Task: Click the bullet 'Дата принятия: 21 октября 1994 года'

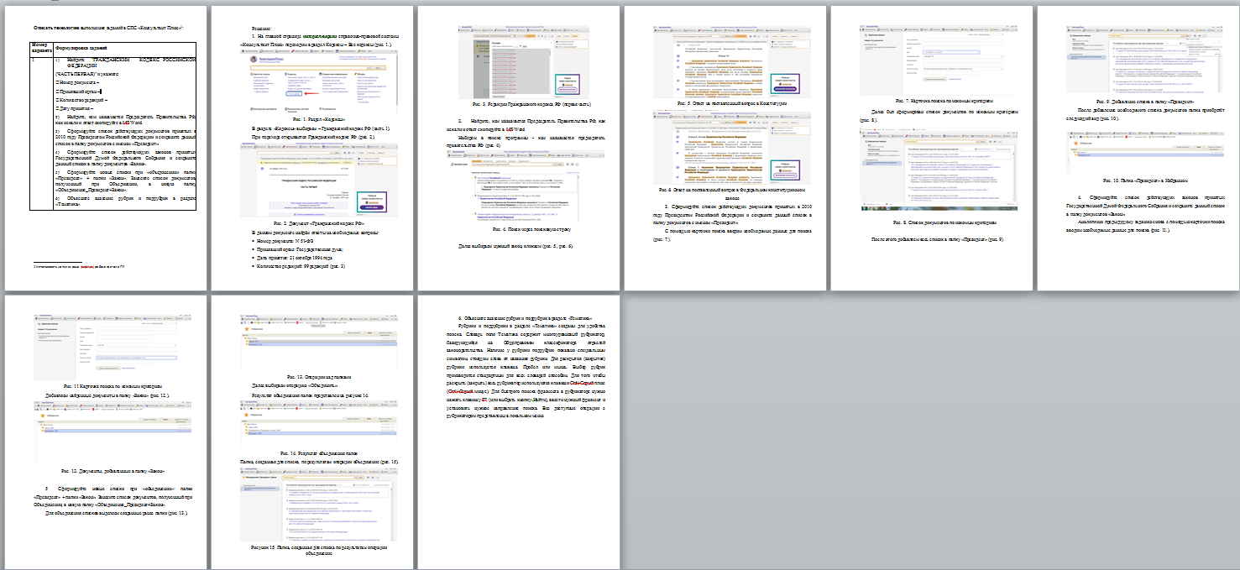Action: coord(290,258)
